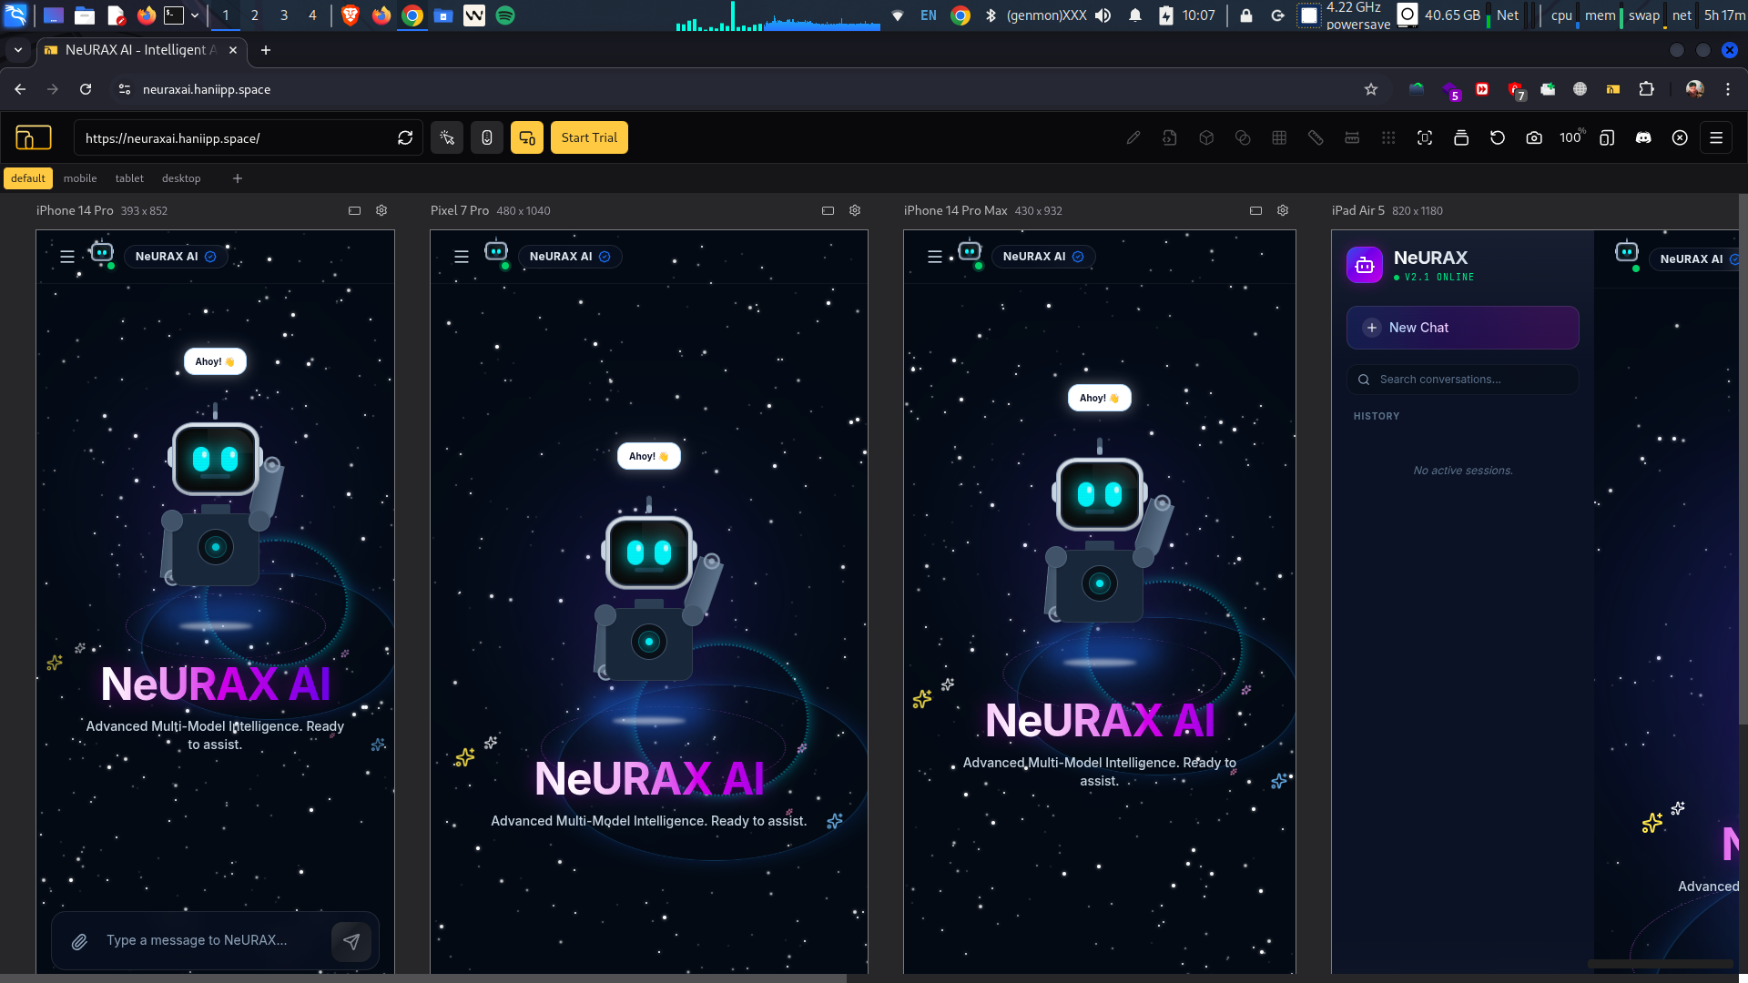Click send arrow in iPhone 14 Pro view

point(351,941)
